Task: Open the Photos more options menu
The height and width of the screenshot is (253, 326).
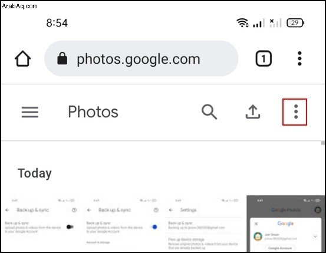Action: point(295,112)
